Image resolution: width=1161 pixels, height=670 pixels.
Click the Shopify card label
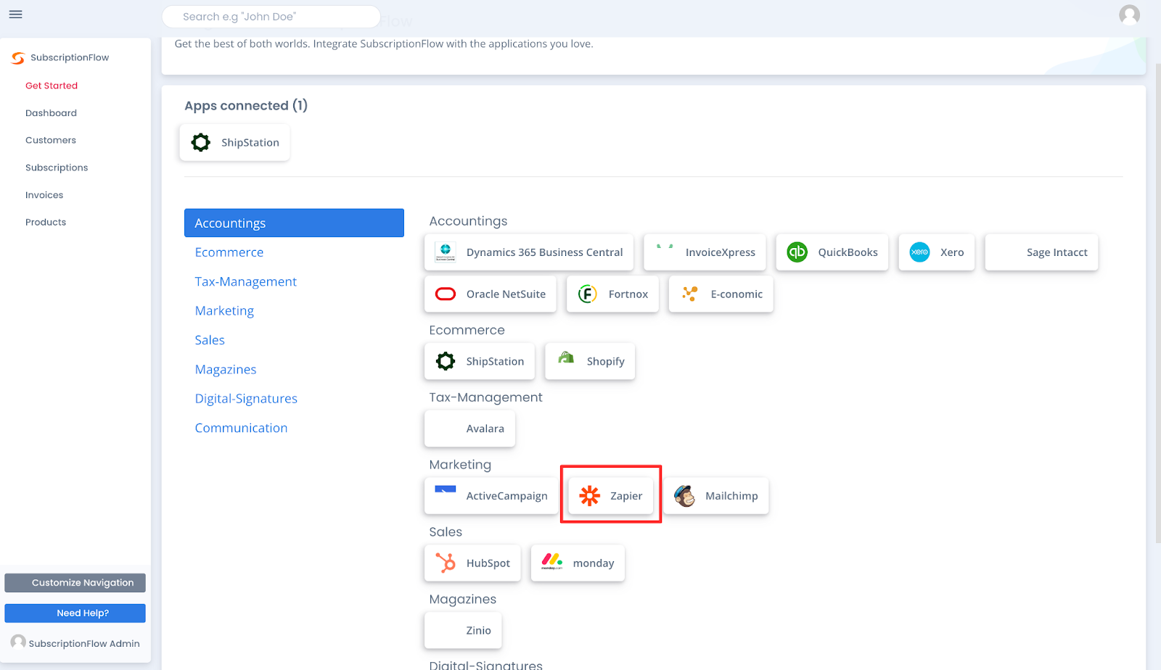pyautogui.click(x=606, y=362)
